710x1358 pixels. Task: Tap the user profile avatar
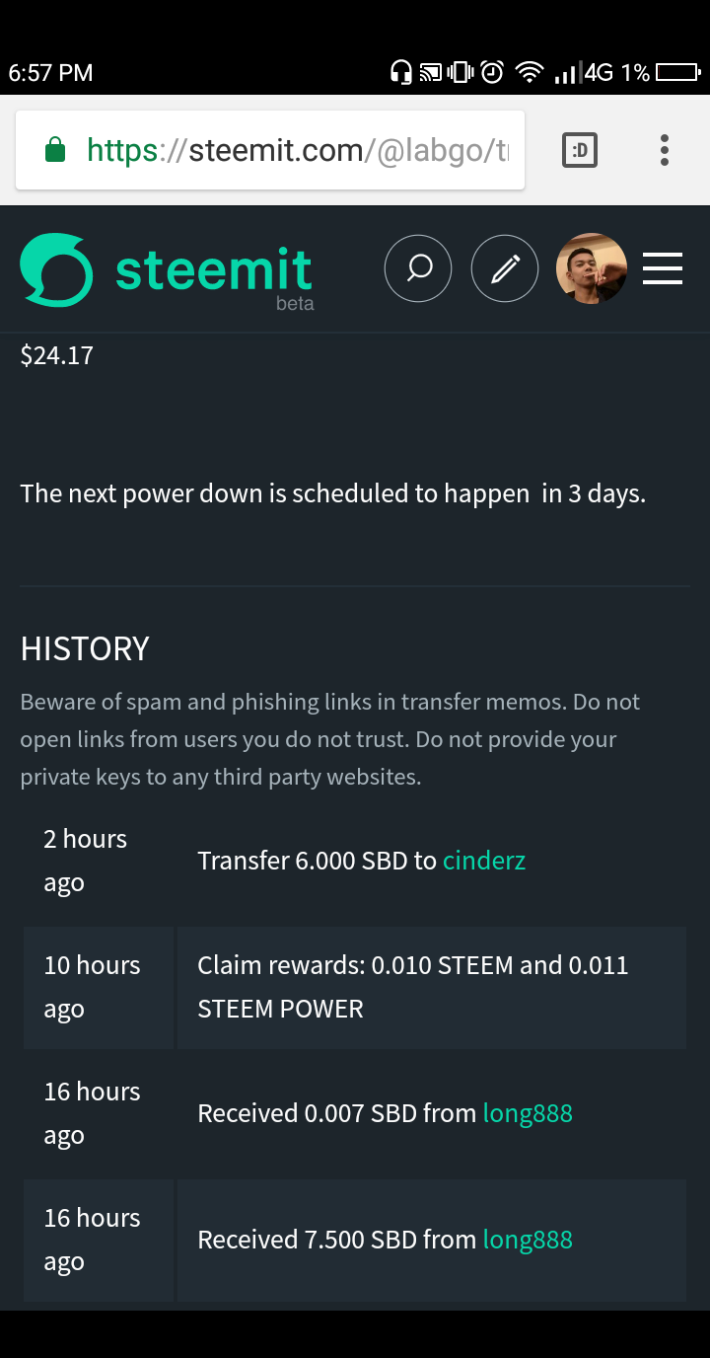[592, 268]
